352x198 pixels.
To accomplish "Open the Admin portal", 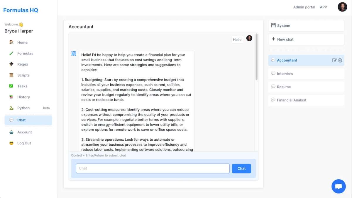I will [x=304, y=7].
